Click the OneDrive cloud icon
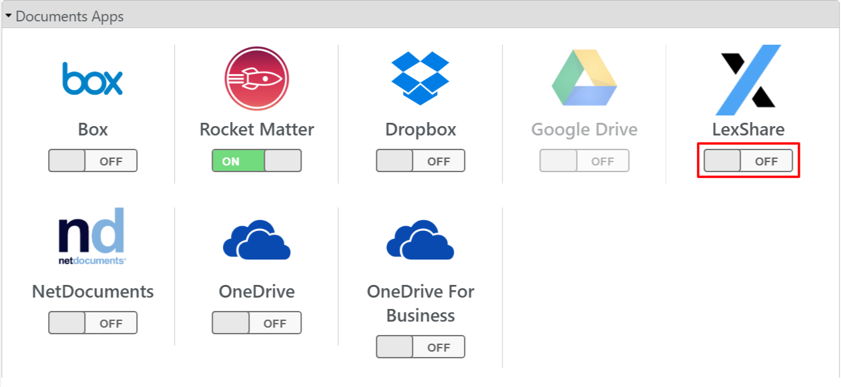Image resolution: width=841 pixels, height=387 pixels. 257,240
